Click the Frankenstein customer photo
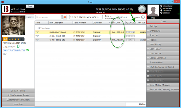Screen dimensions: 181x108 pos(13,25)
